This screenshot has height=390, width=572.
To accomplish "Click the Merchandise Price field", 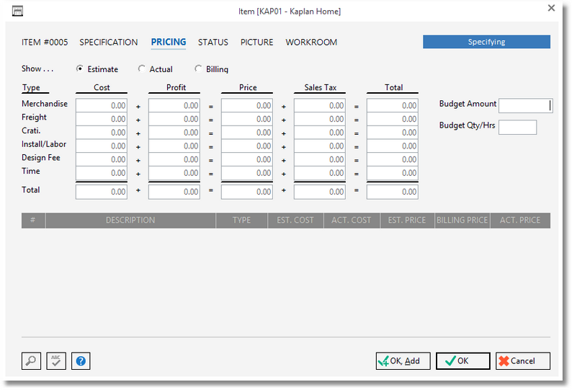I will pyautogui.click(x=247, y=105).
